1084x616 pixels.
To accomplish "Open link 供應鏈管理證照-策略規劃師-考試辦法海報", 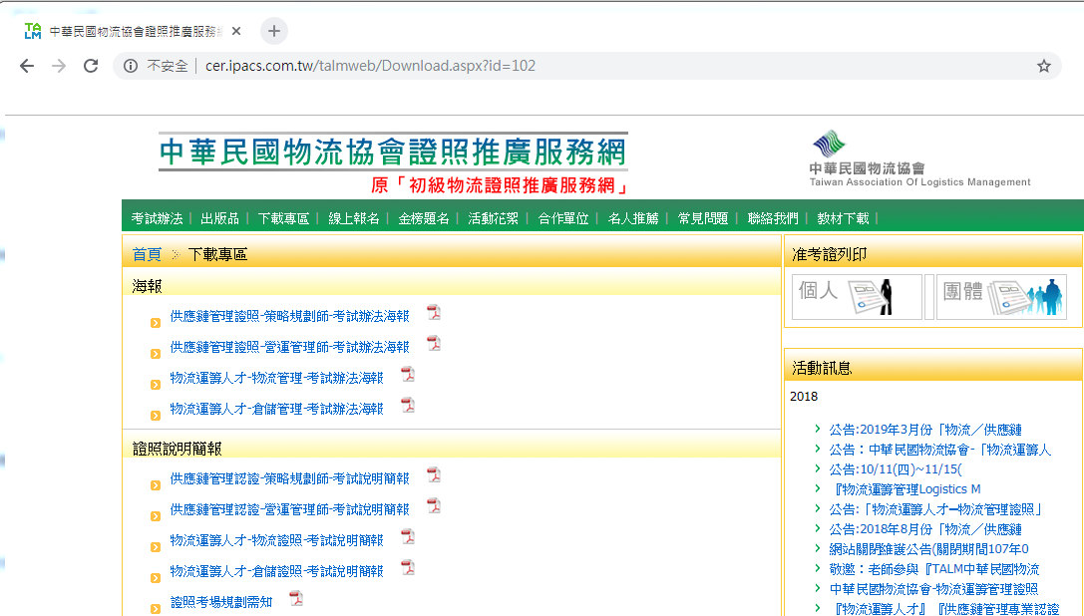I will 289,316.
